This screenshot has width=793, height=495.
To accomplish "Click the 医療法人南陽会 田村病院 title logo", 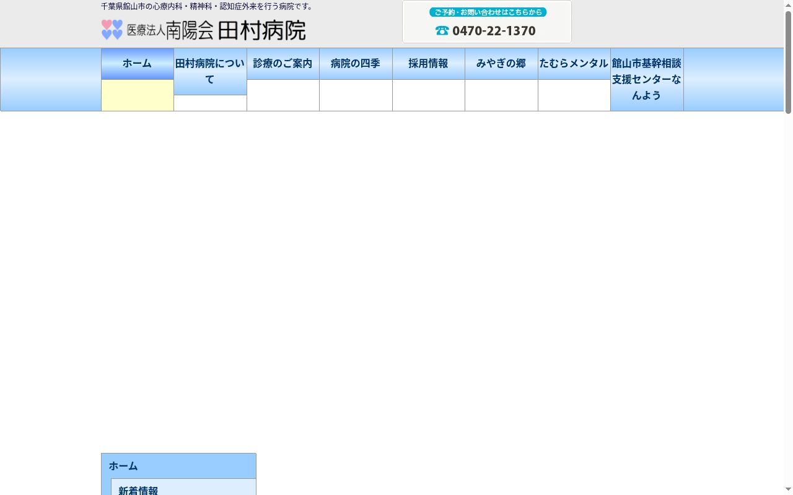I will tap(216, 30).
